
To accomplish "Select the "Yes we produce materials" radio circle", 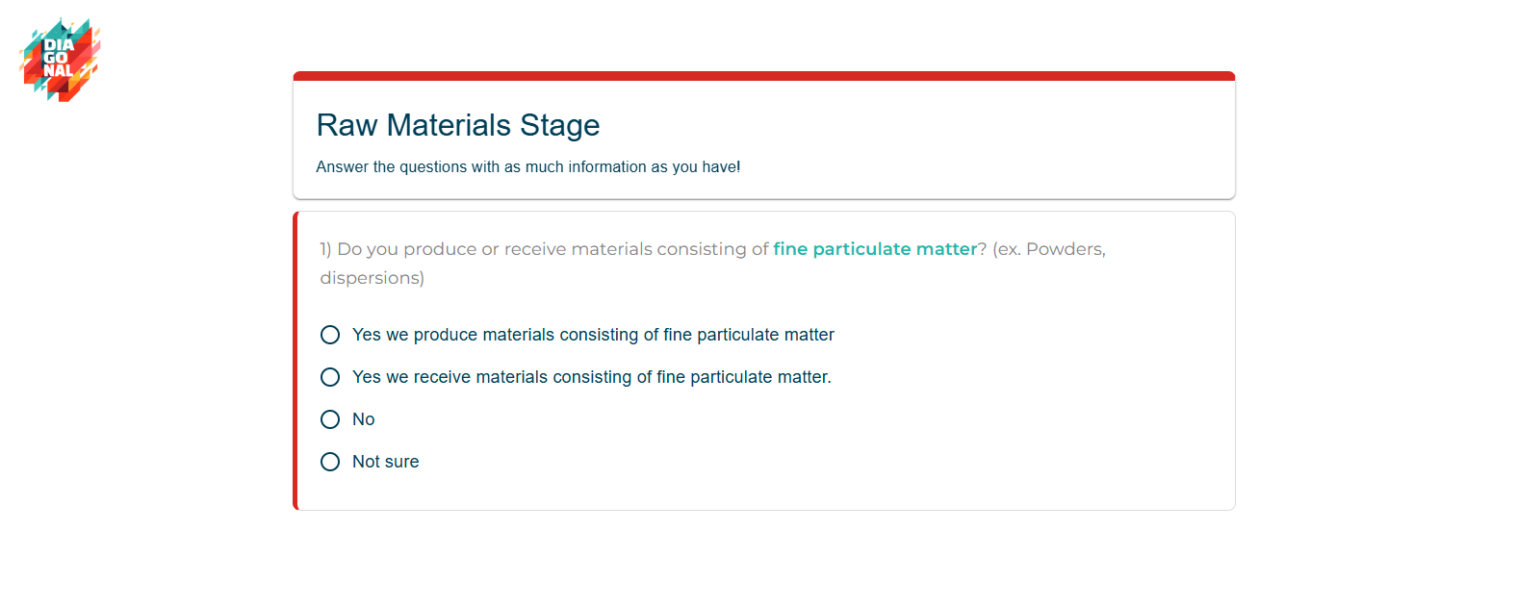I will pyautogui.click(x=330, y=335).
